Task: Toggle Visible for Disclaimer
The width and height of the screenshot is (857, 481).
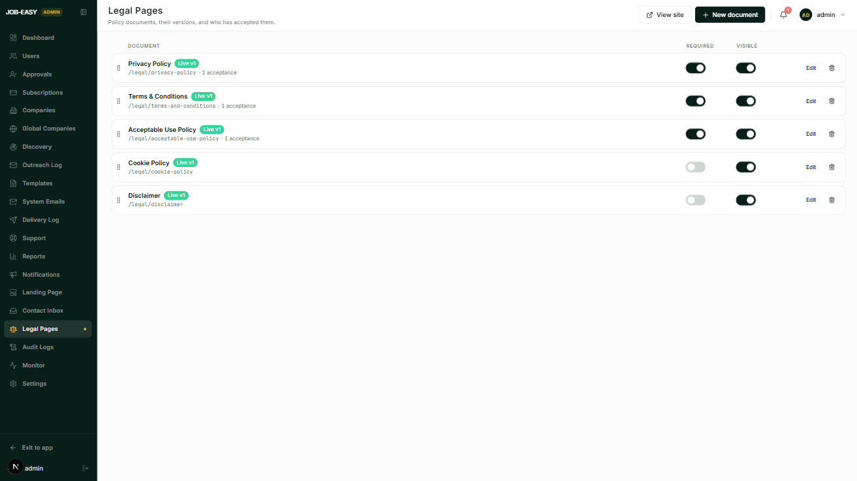Action: click(x=745, y=200)
